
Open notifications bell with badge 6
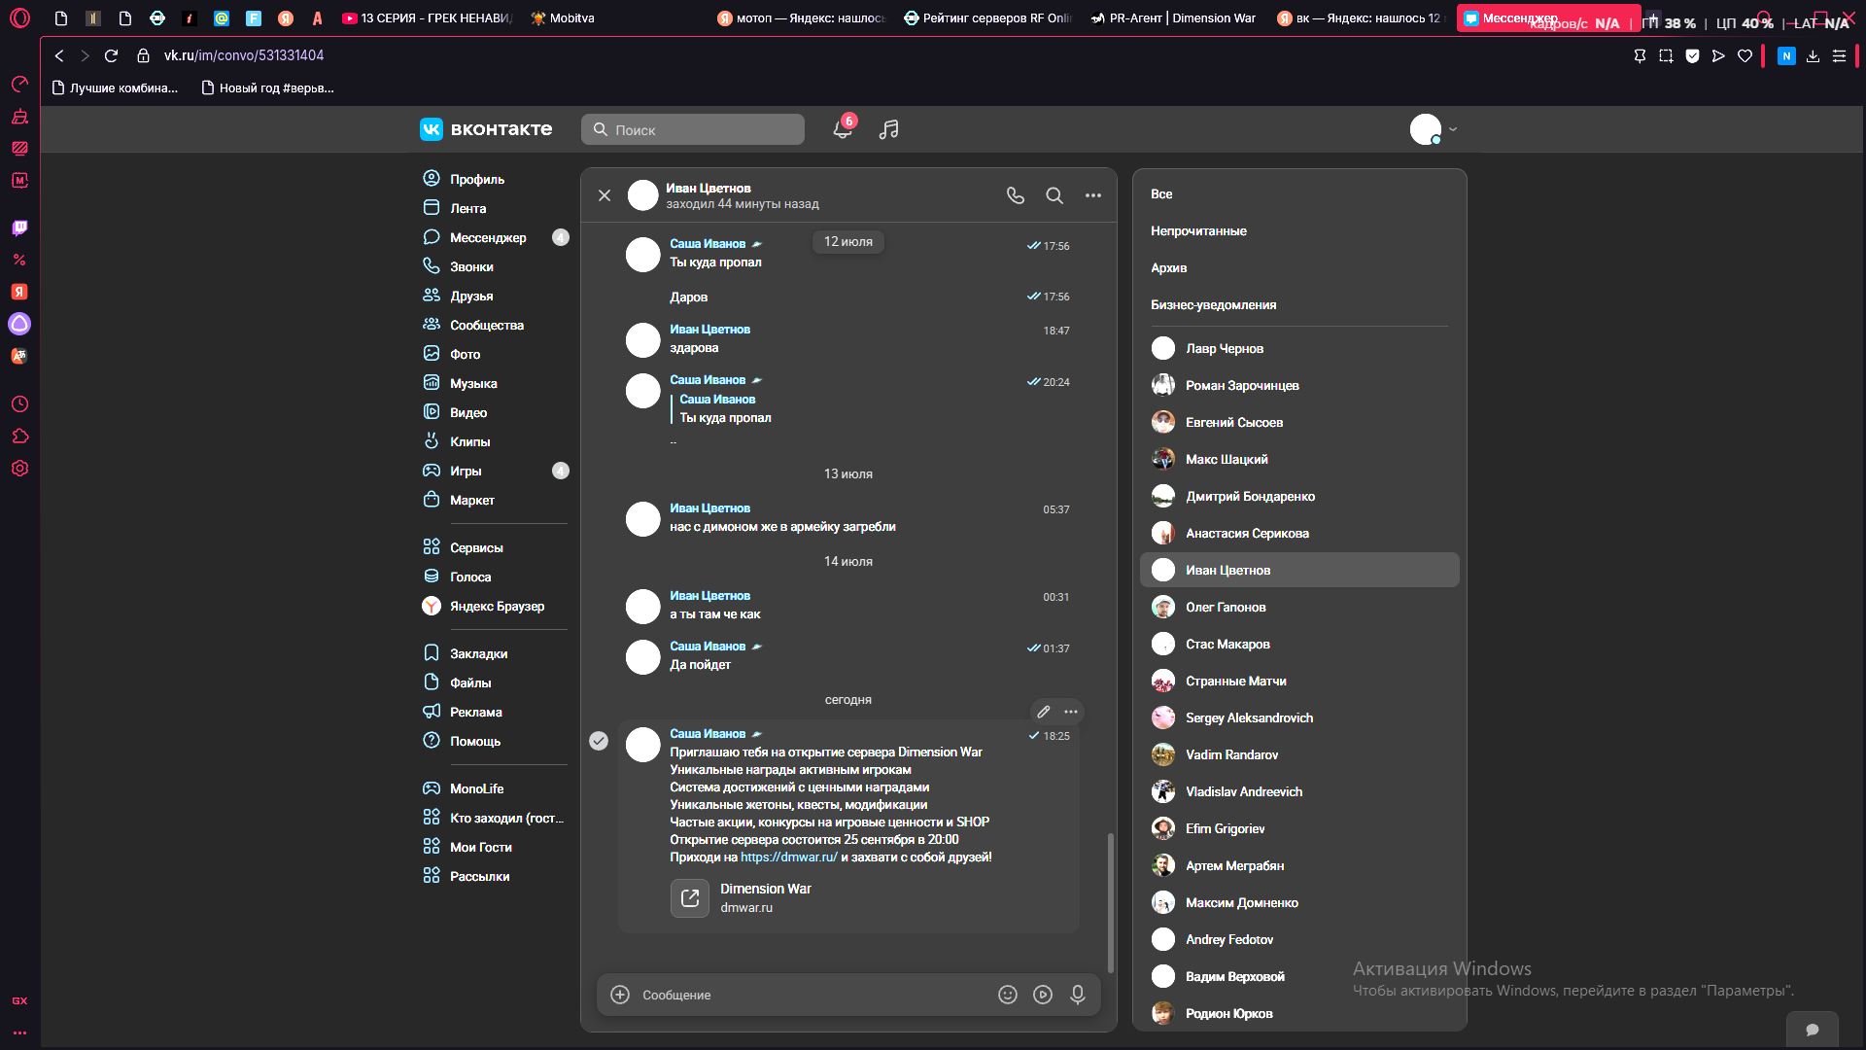click(844, 128)
